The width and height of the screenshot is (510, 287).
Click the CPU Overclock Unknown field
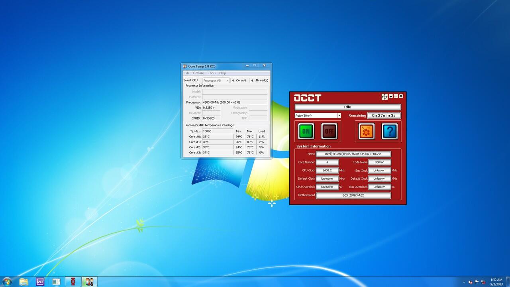coord(327,187)
